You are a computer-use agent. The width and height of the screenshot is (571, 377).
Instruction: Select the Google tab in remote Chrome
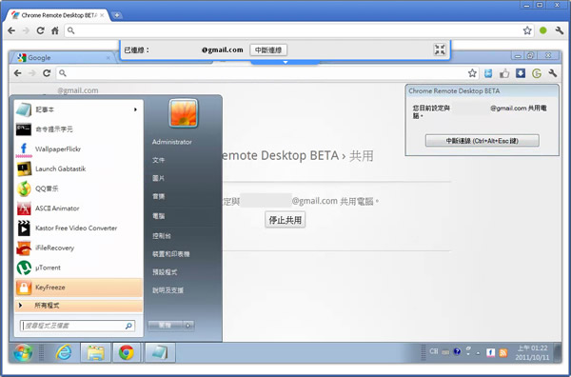click(64, 57)
